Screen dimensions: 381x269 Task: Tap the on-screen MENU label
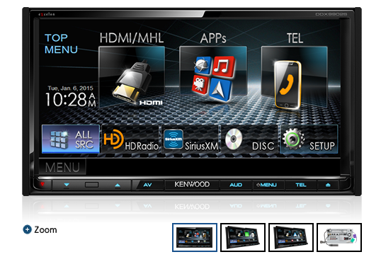tap(62, 167)
